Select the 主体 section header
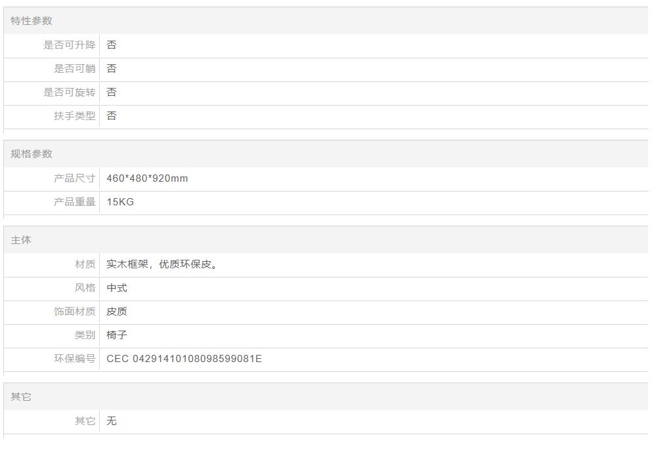This screenshot has height=450, width=654. coord(21,240)
